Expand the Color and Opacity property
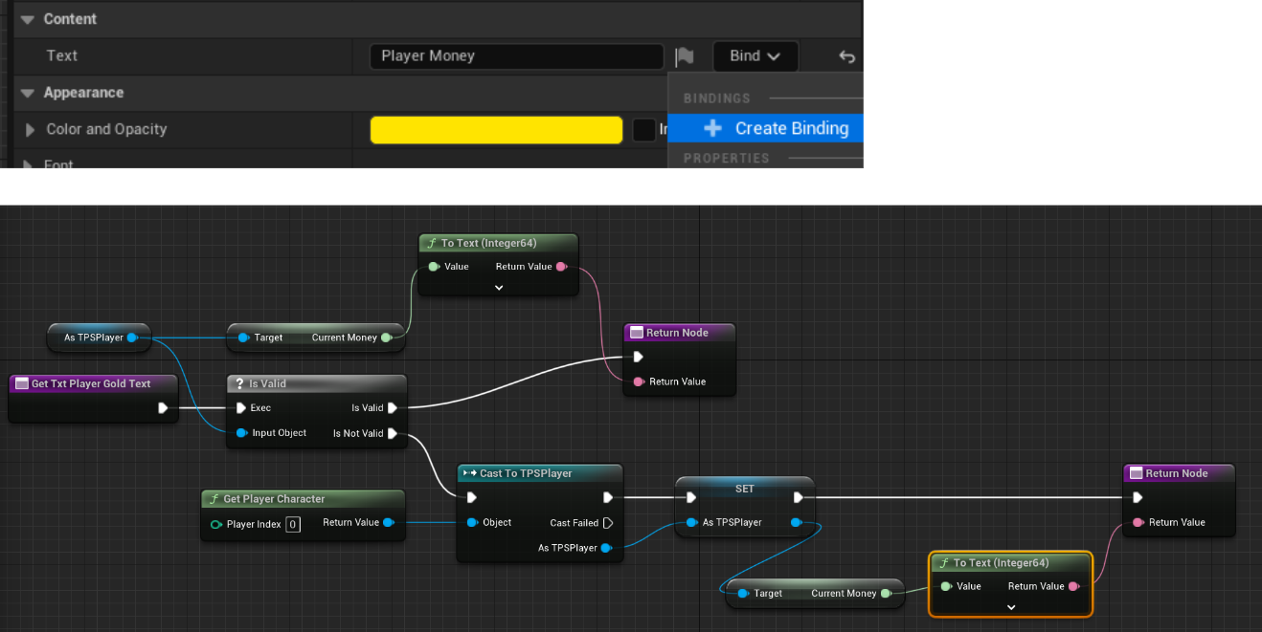Screen dimensions: 1262x632 (30, 130)
